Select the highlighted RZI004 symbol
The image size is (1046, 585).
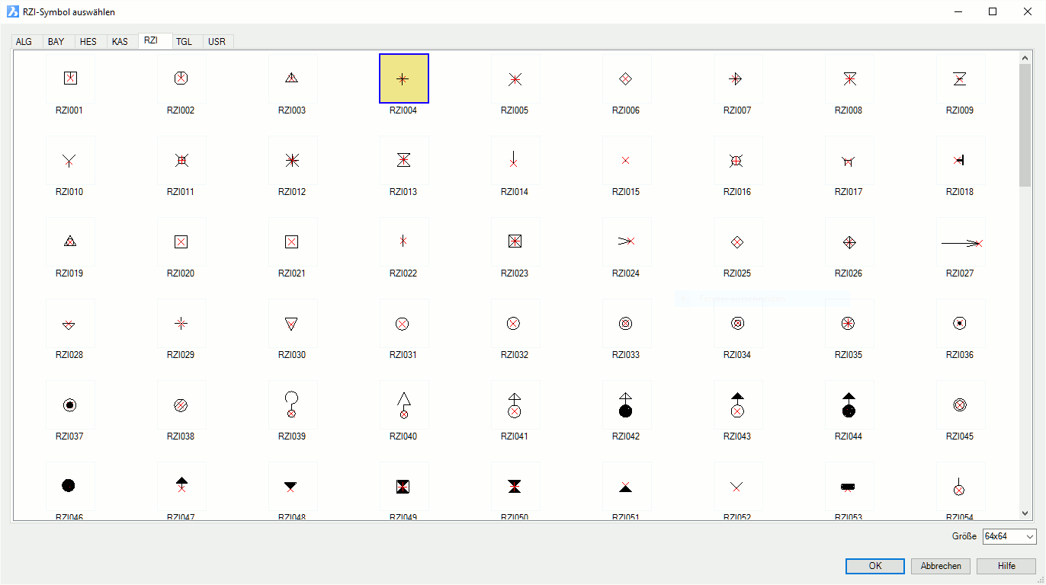click(404, 78)
